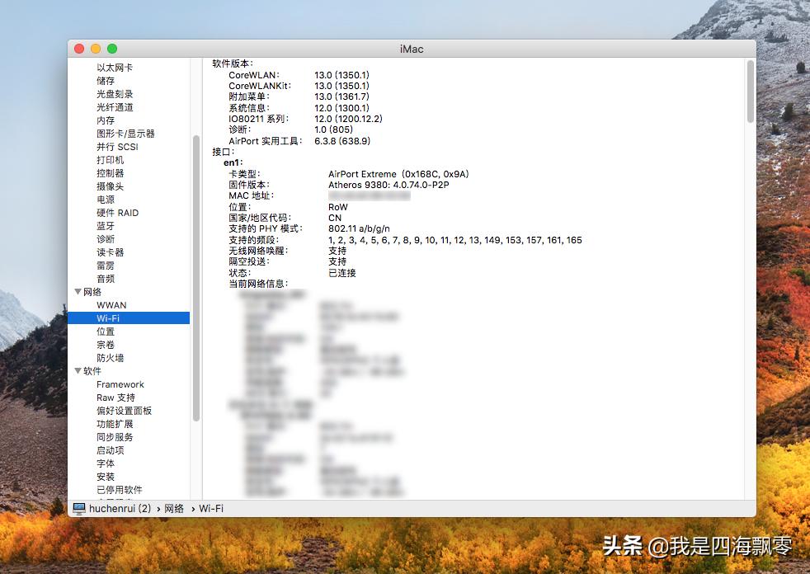Open 宗卷 in the sidebar

tap(106, 345)
